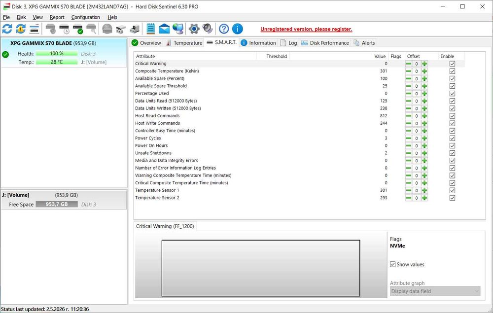Increase offset for Temperature Sensor 2 with plus

(x=424, y=198)
